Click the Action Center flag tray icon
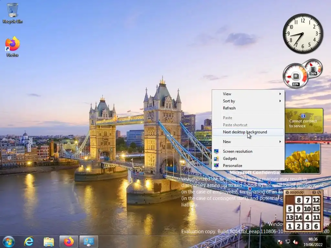This screenshot has height=248, width=331. [280, 242]
